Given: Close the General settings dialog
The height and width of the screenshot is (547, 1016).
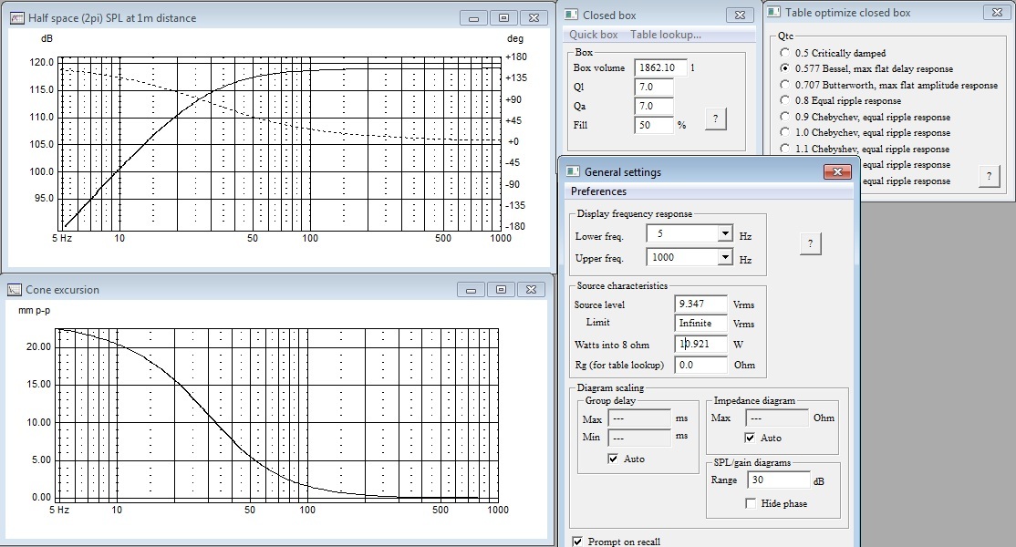Looking at the screenshot, I should (837, 171).
